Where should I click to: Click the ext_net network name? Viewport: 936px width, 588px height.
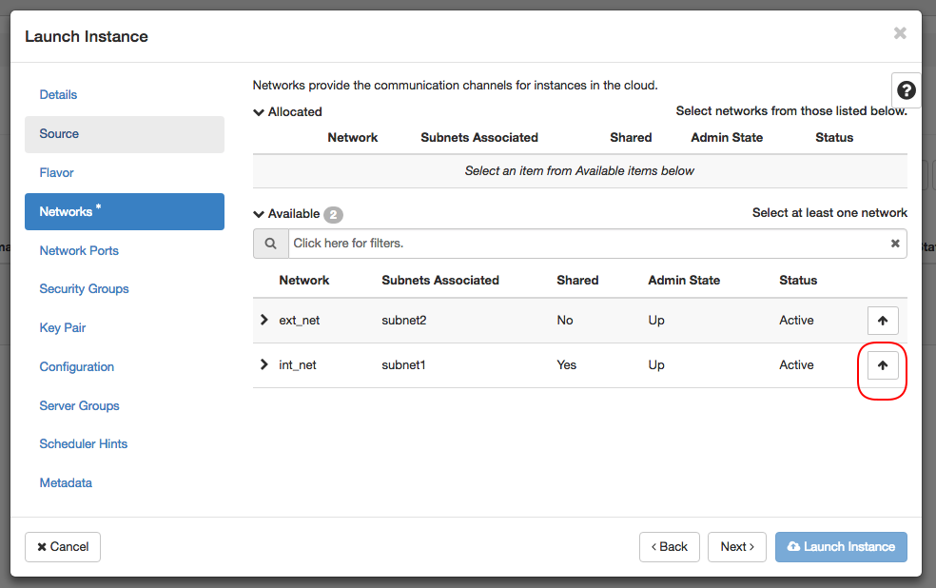[x=299, y=321]
